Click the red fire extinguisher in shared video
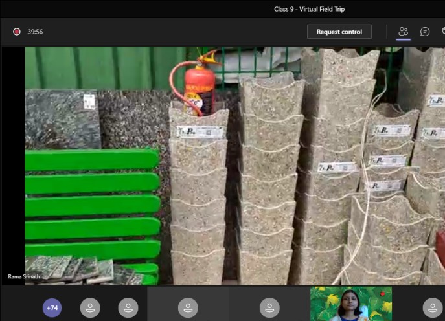445x321 pixels. pyautogui.click(x=198, y=87)
